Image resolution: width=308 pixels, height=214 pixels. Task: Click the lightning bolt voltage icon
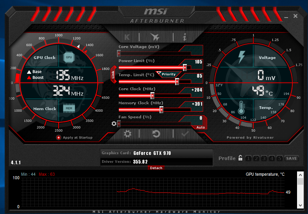242,57
